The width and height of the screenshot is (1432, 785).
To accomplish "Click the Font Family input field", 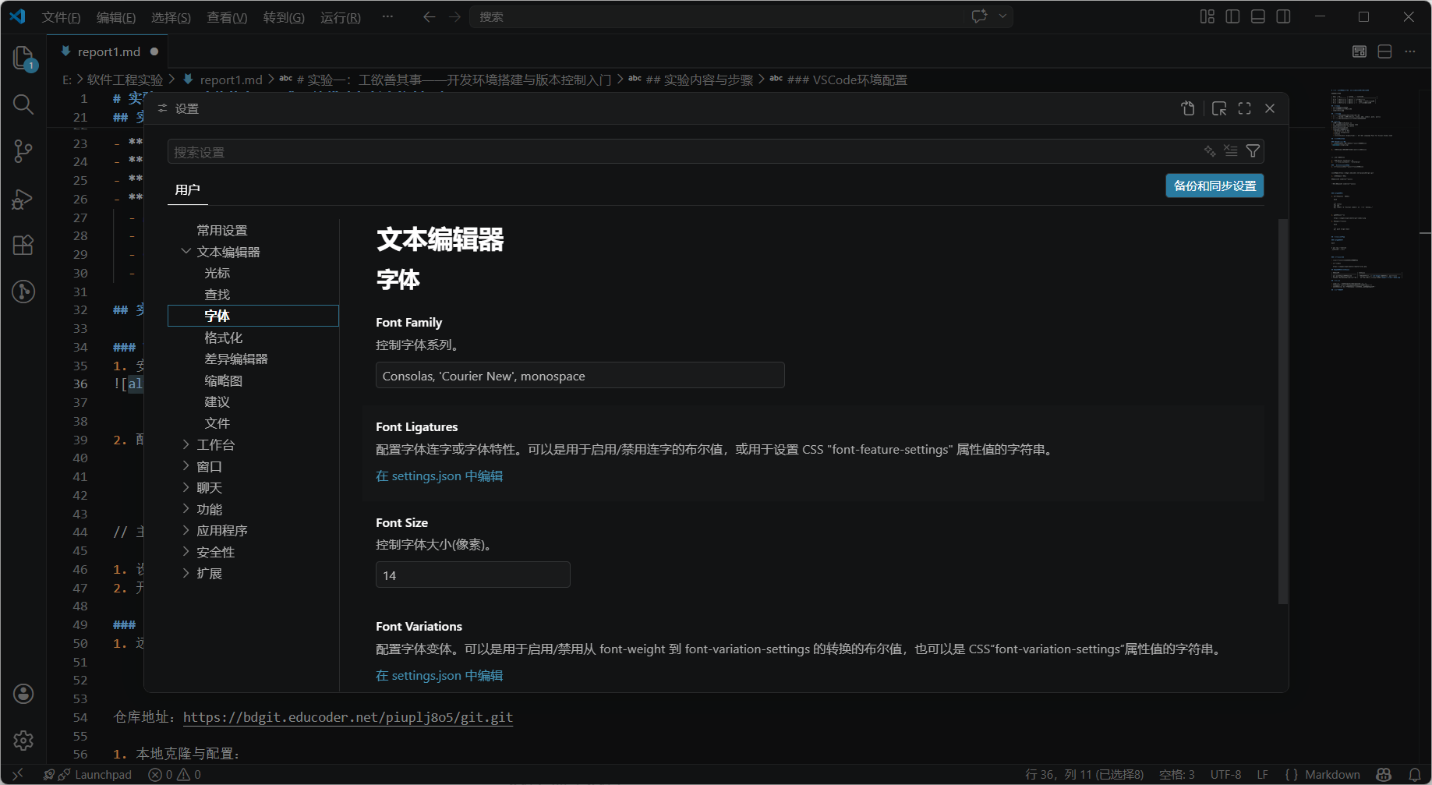I will [580, 376].
